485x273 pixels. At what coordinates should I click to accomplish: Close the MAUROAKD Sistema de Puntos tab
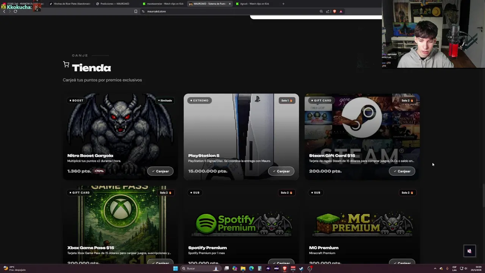230,4
